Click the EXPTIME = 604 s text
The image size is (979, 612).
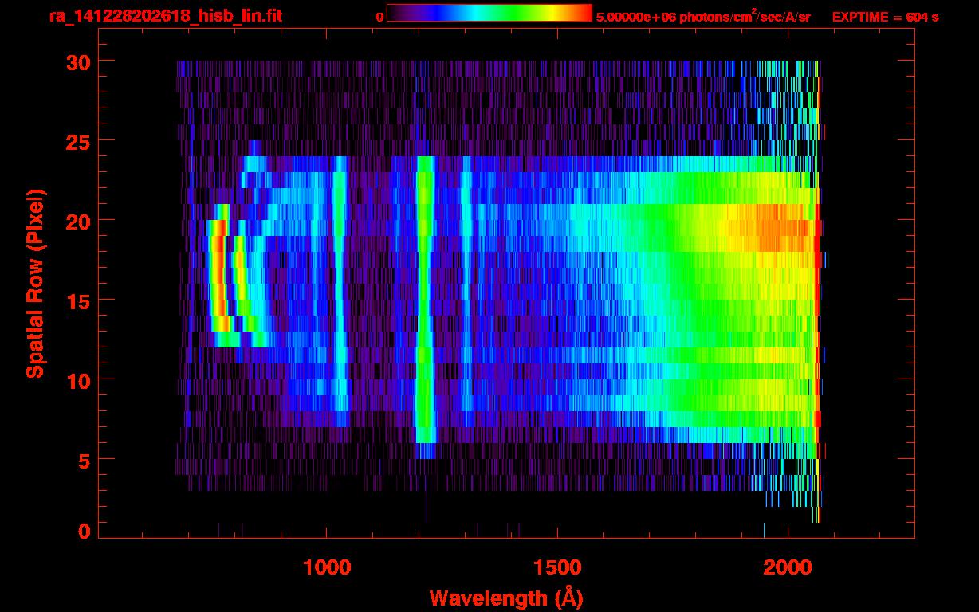pos(885,17)
